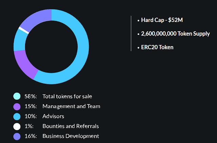Click the '2,600,000,000 Token Supply' text
The width and height of the screenshot is (217, 143).
click(x=175, y=34)
